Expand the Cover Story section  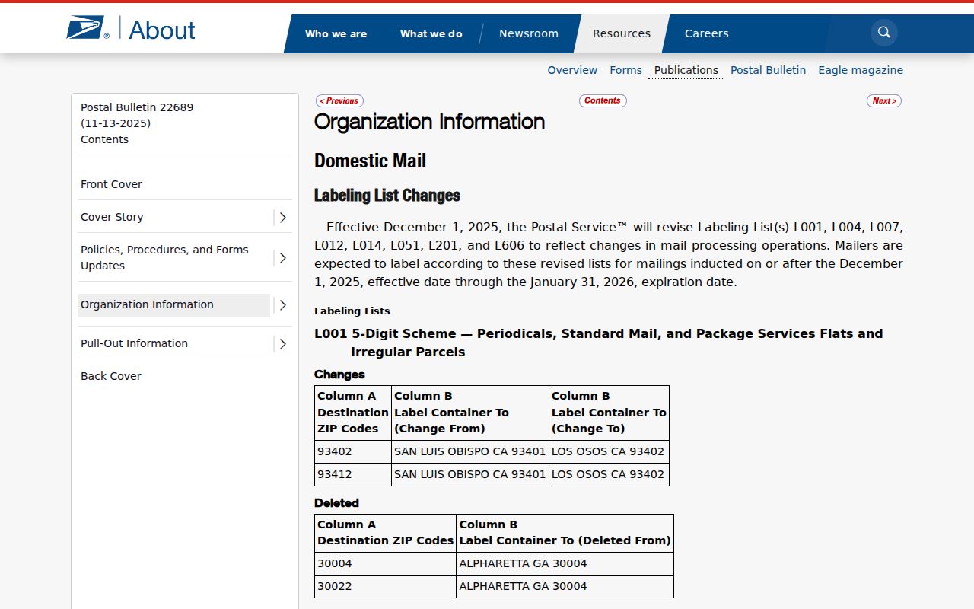point(283,218)
